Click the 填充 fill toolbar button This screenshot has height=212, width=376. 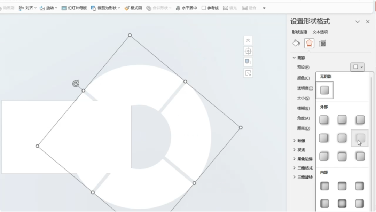pos(230,8)
